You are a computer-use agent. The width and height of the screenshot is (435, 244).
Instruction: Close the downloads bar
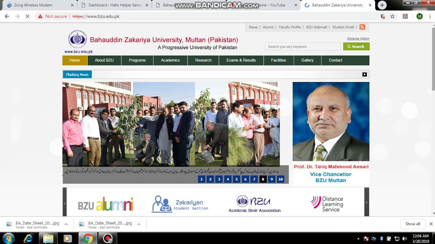[431, 224]
